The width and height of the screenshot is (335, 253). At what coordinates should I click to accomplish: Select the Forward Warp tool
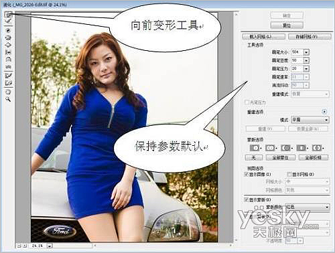(9, 15)
